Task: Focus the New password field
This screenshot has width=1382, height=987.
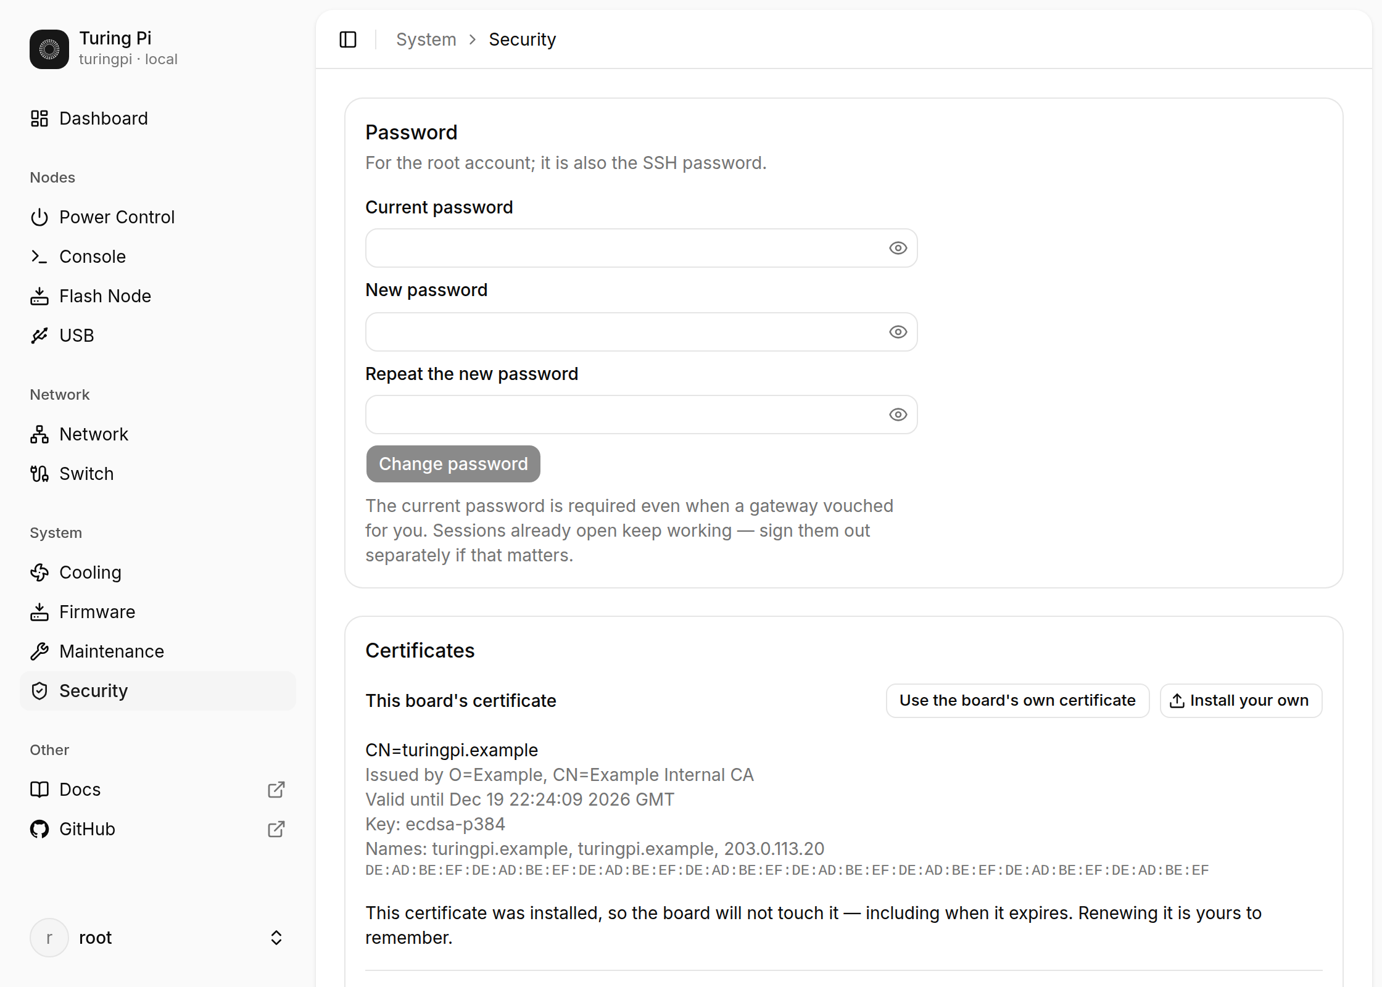Action: click(x=642, y=332)
